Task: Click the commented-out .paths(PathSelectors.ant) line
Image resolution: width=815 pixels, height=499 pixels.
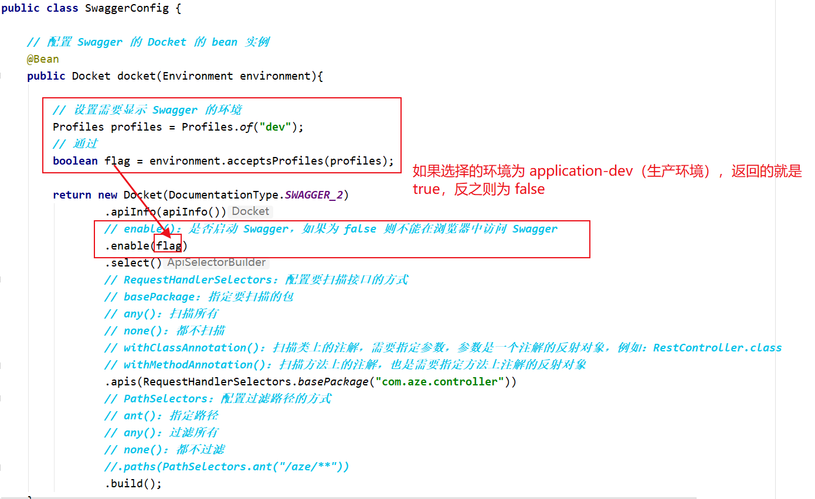Action: pyautogui.click(x=227, y=467)
